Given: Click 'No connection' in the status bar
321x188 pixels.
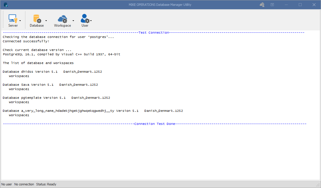Looking at the screenshot, I should [24, 184].
